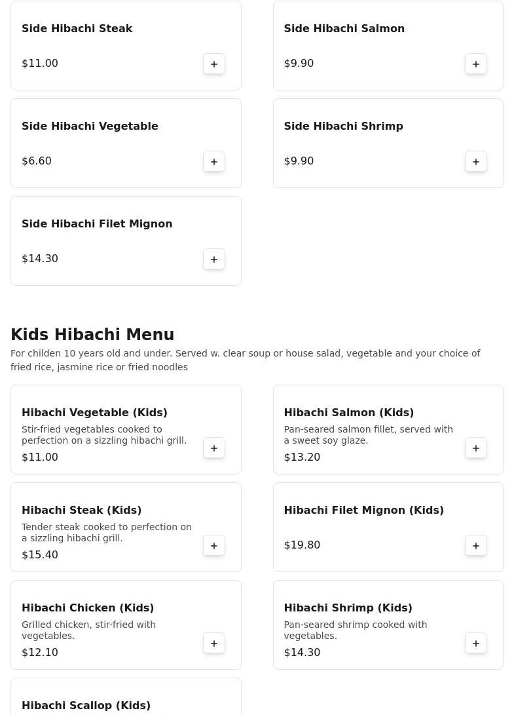Select Hibachi Salmon (Kids) description text
This screenshot has height=715, width=514.
(368, 435)
